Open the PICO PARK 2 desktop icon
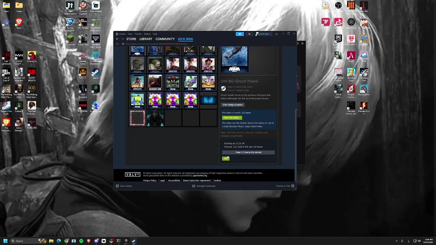 [x=351, y=40]
